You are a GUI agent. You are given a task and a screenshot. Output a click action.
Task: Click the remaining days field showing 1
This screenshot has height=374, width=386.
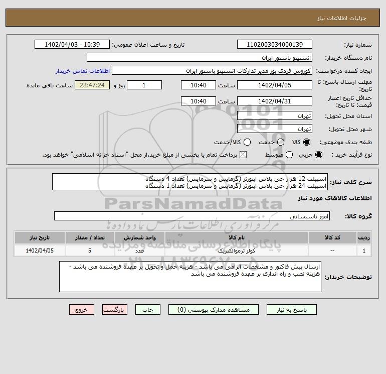tap(144, 85)
